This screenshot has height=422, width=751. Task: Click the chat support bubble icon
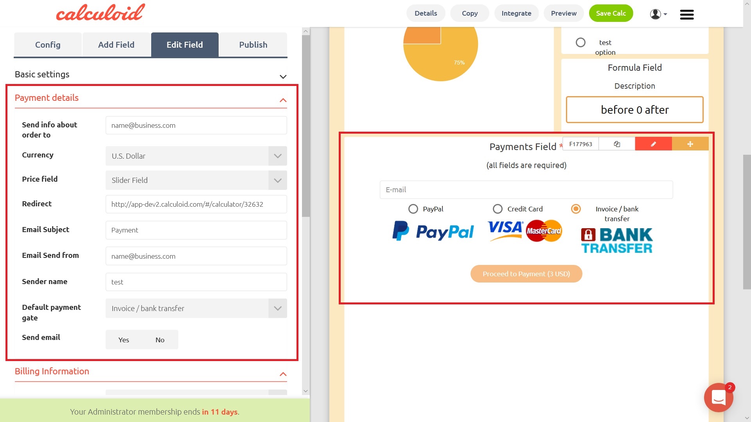click(x=720, y=397)
